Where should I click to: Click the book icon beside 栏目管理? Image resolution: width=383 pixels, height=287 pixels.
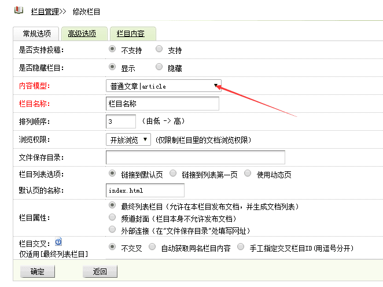(x=19, y=10)
